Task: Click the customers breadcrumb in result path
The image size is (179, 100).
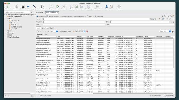Action: pyautogui.click(x=40, y=34)
